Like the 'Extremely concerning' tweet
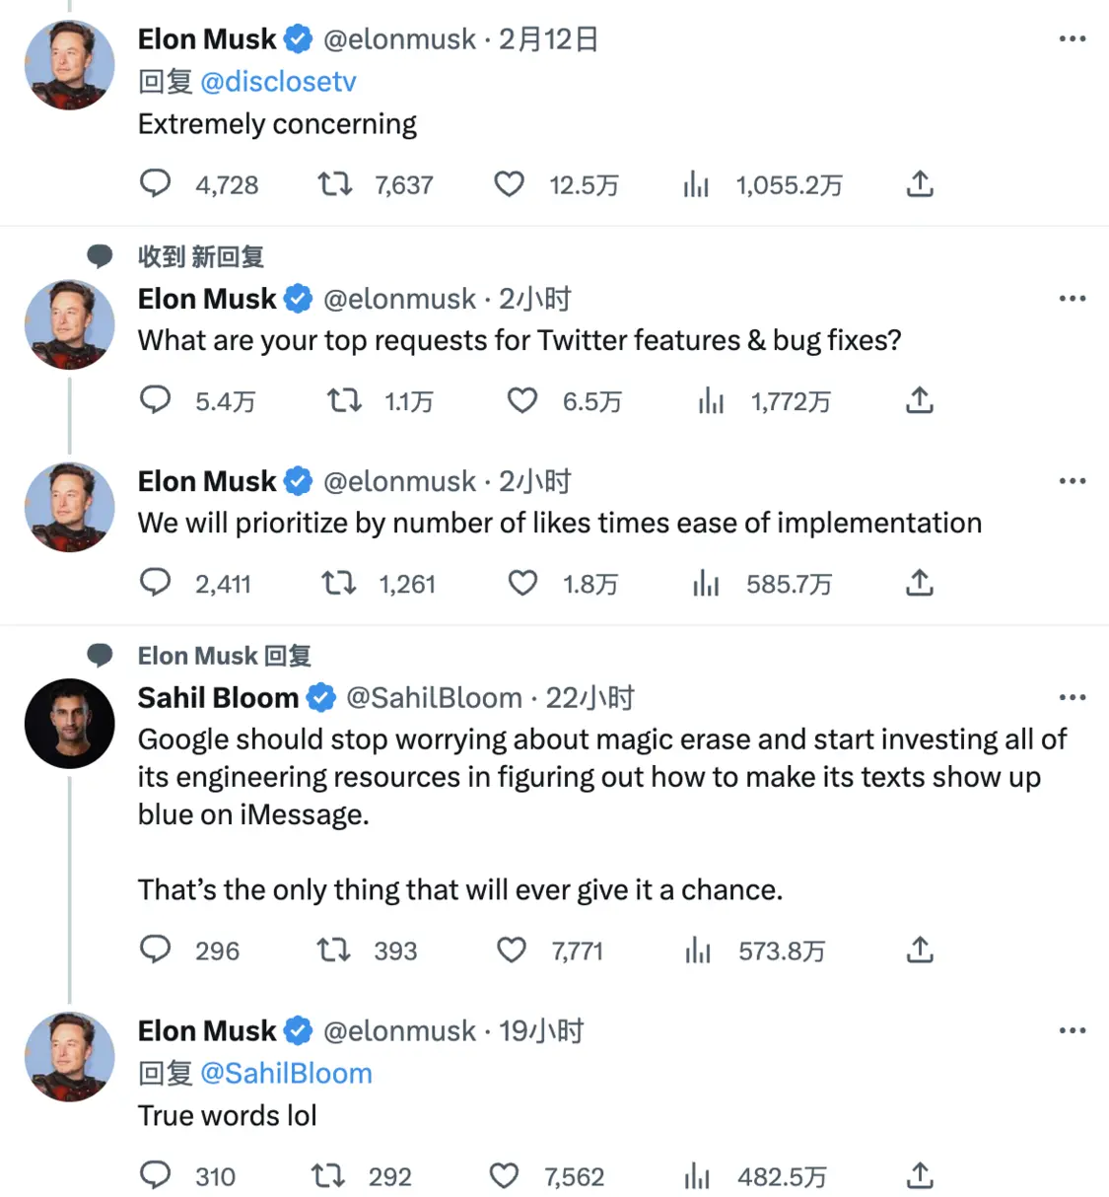The width and height of the screenshot is (1109, 1197). point(509,184)
